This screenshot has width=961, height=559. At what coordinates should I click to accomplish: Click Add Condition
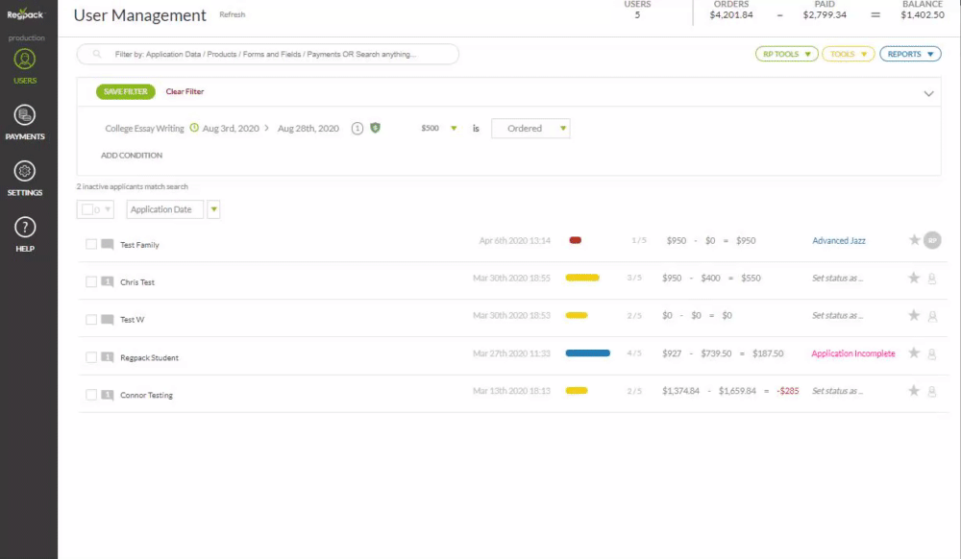click(132, 155)
